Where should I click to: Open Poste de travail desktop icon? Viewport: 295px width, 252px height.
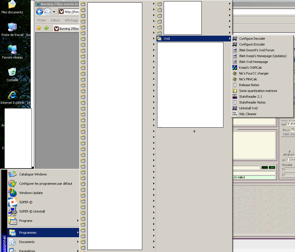point(12,30)
